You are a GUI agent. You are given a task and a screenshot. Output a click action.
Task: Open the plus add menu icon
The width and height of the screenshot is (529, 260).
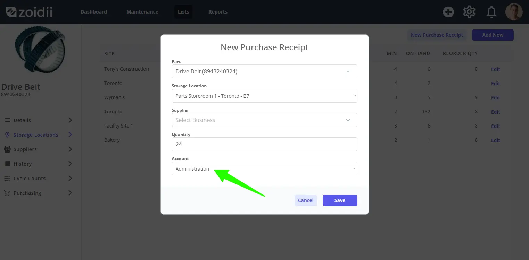tap(448, 12)
